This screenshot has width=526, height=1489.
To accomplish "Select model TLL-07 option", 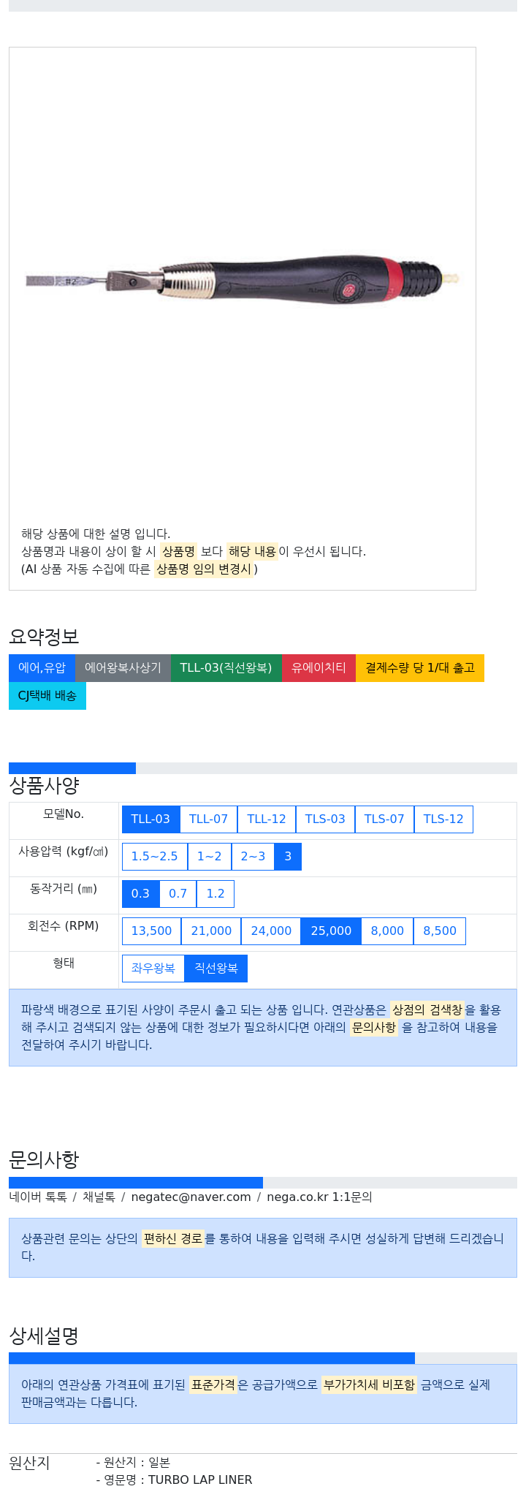I will coord(208,819).
